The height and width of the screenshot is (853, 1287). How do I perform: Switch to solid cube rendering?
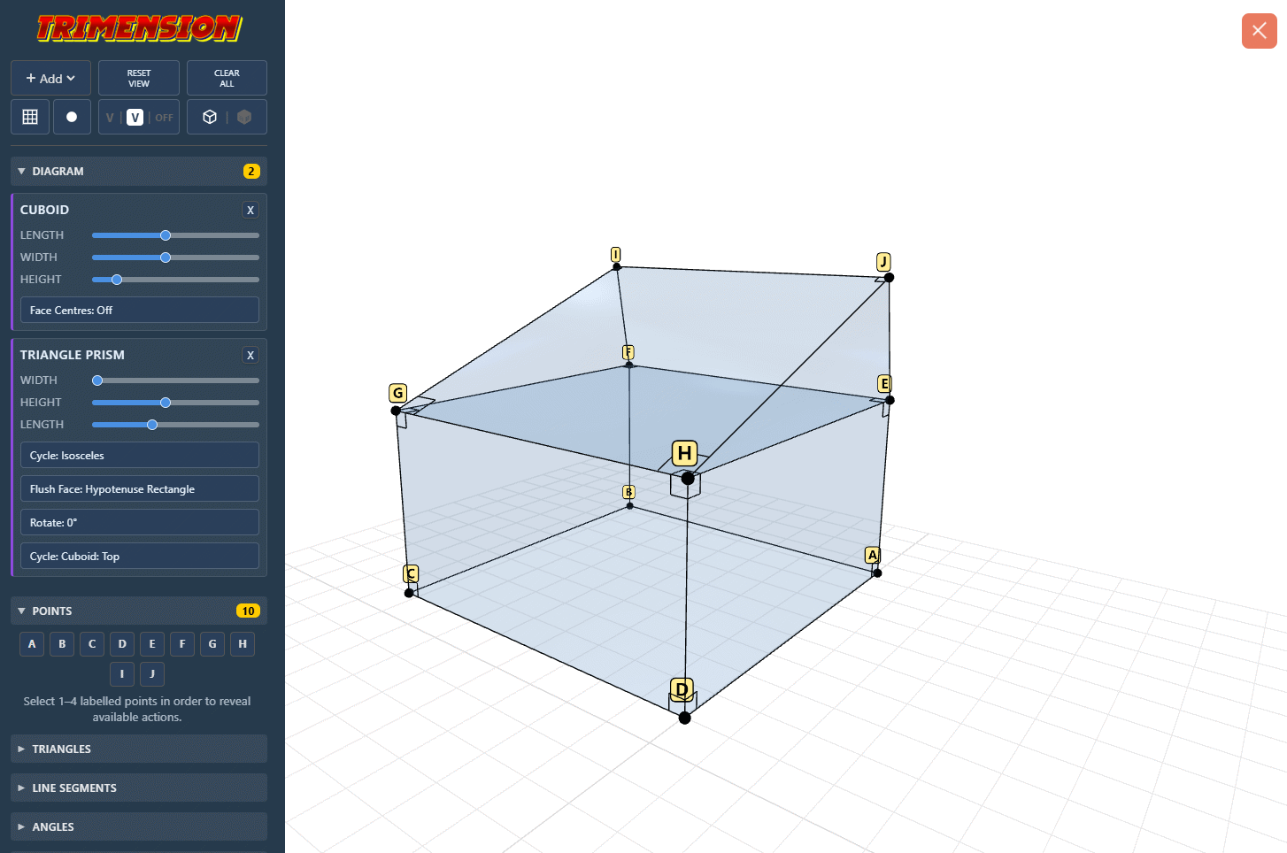pyautogui.click(x=244, y=117)
